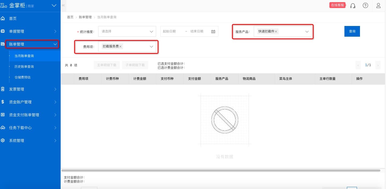
Task: Click the horizontal table scrollbar
Action: [220, 170]
